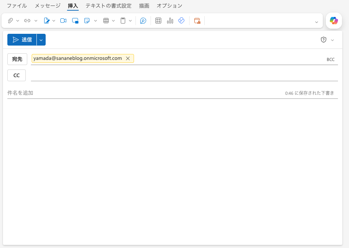The width and height of the screenshot is (349, 248).
Task: Click the paperclip attach file icon
Action: (10, 21)
